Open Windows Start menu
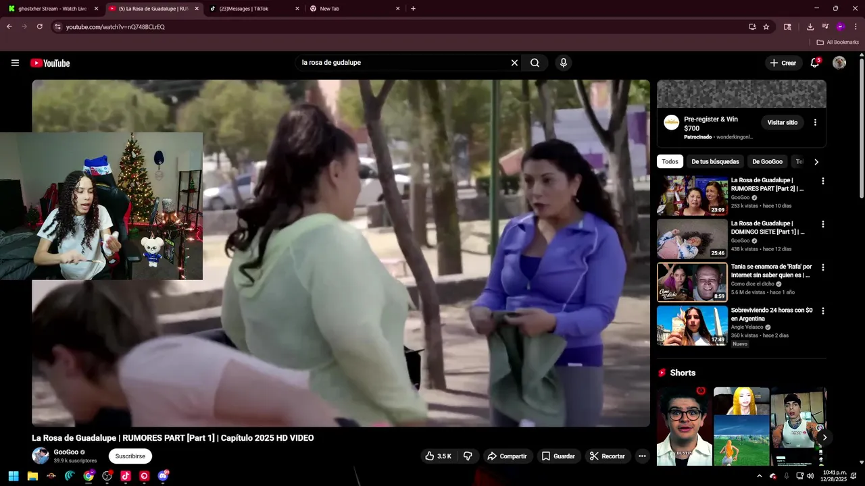865x486 pixels. point(14,476)
